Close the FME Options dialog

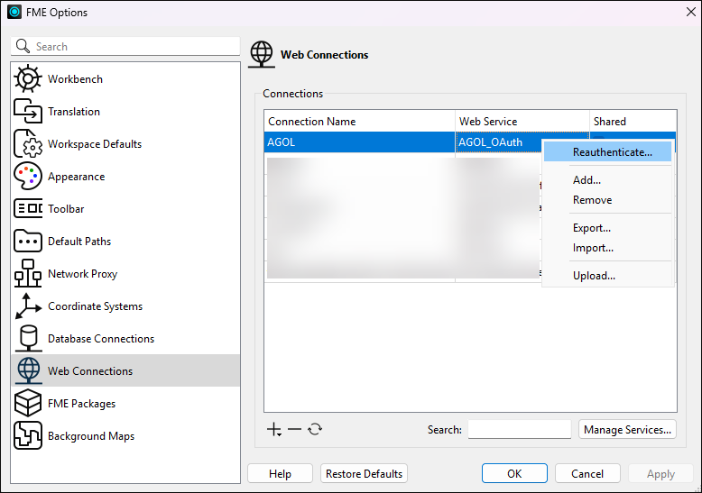(691, 12)
